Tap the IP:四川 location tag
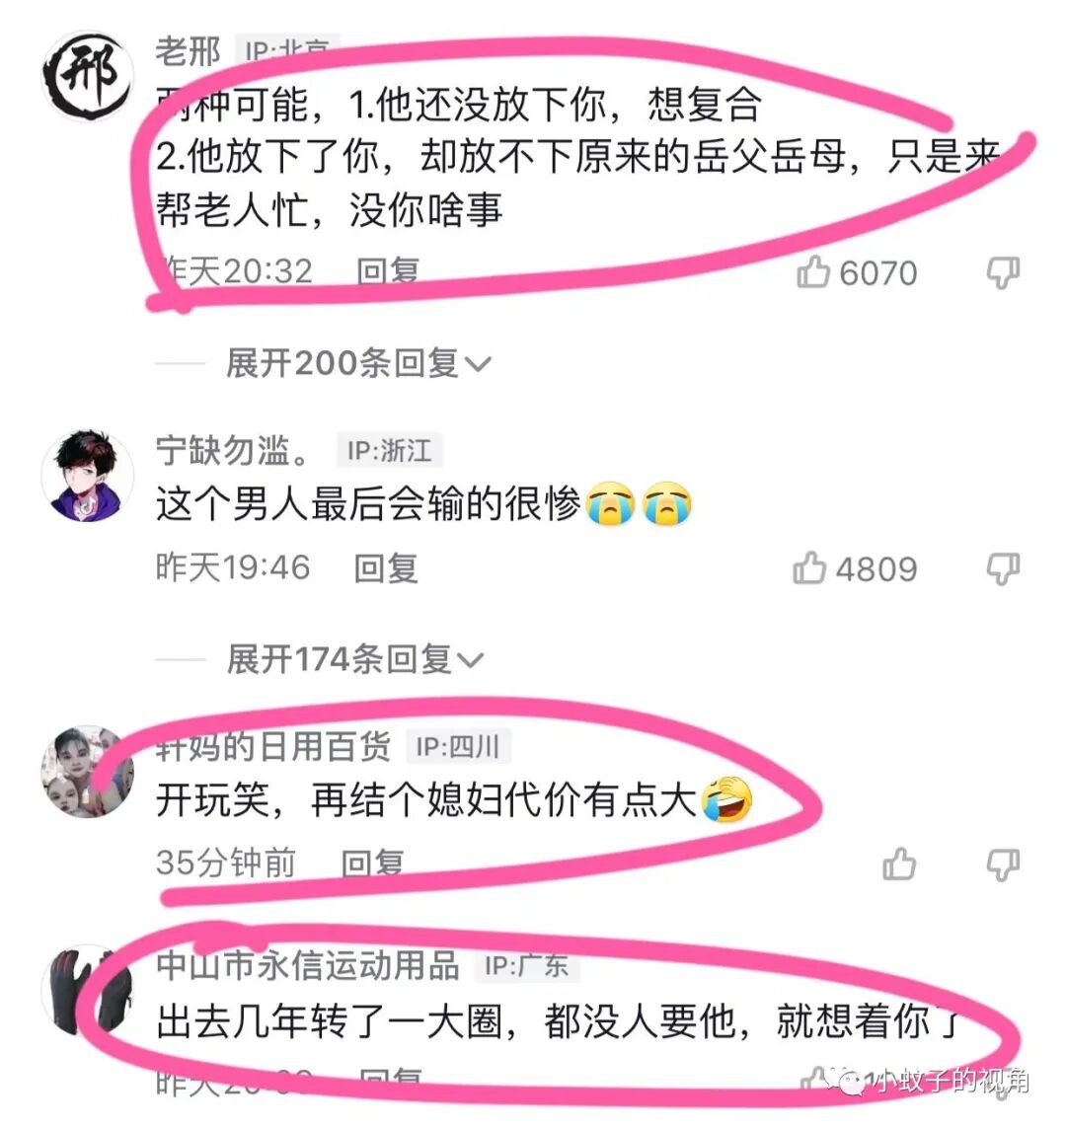 click(458, 747)
